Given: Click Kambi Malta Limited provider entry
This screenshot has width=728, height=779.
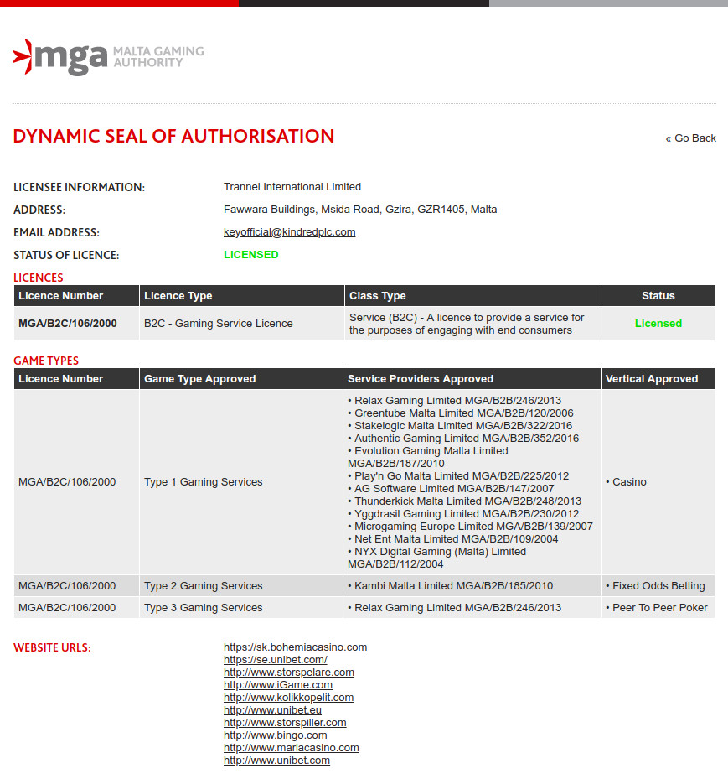Looking at the screenshot, I should pos(450,586).
